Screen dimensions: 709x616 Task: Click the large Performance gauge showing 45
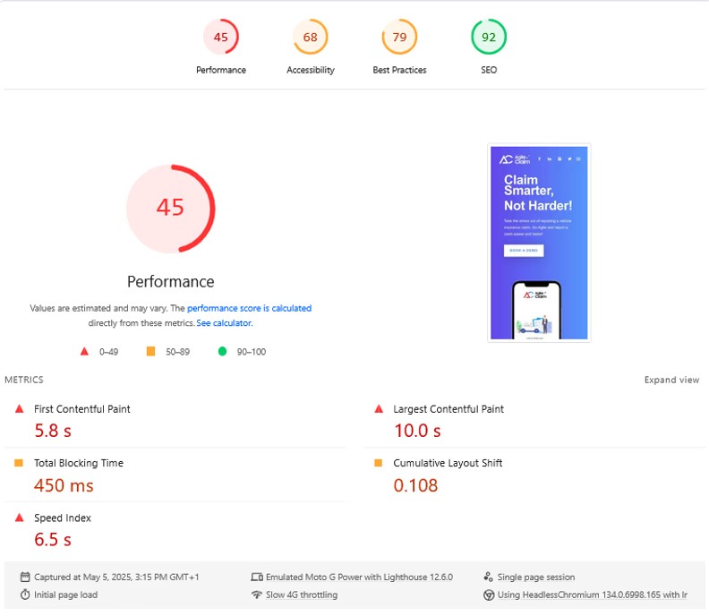pyautogui.click(x=170, y=208)
